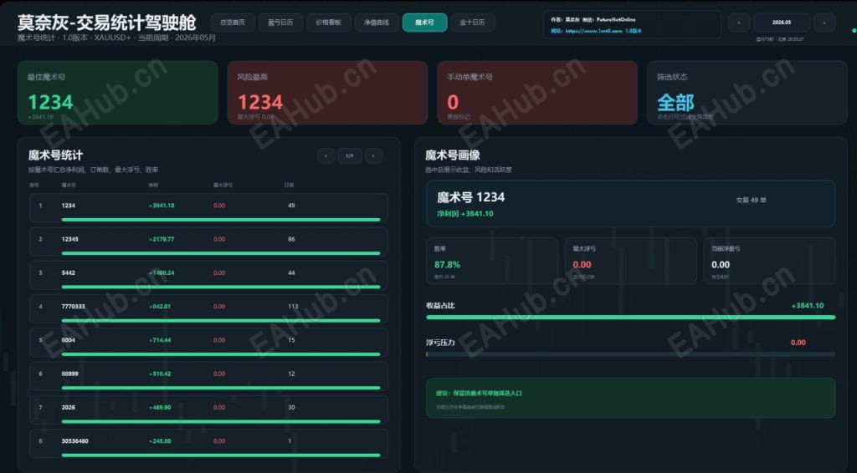
Task: Click the order count 113
Action: (293, 307)
